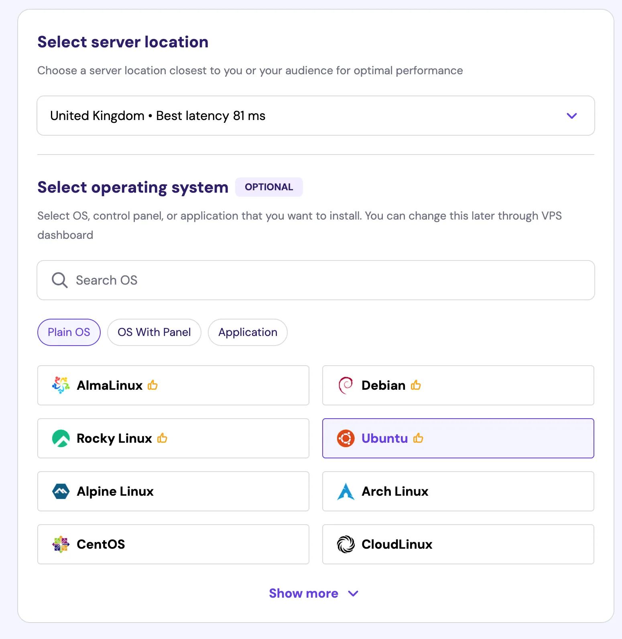Click the Rocky Linux green logo
Image resolution: width=622 pixels, height=639 pixels.
pos(61,438)
